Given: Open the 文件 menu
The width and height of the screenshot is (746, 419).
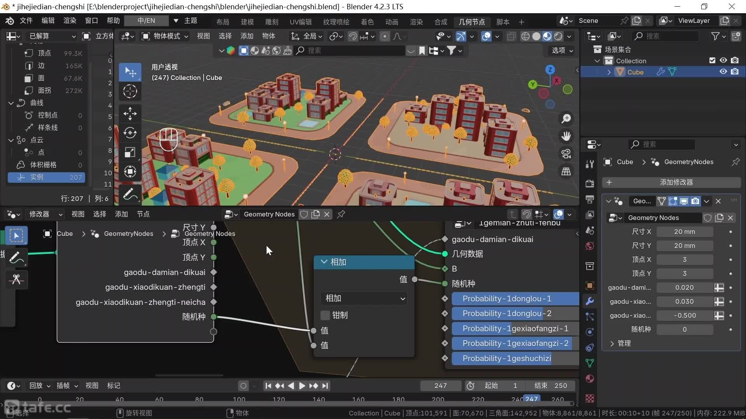Looking at the screenshot, I should (x=26, y=21).
